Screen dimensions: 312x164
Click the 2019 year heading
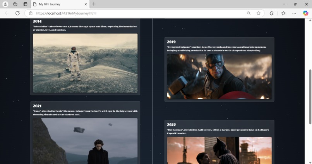tap(171, 42)
